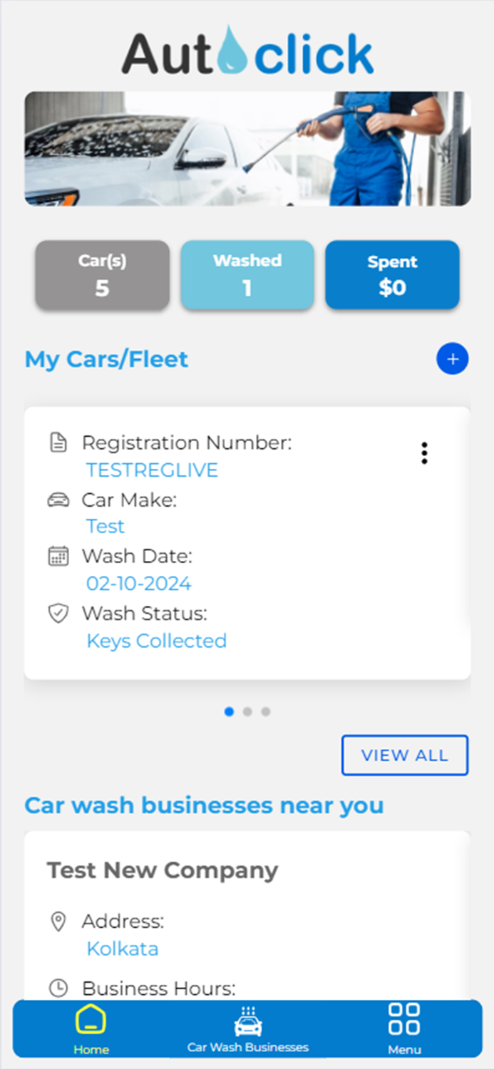Open the Car Wash Businesses icon
The image size is (494, 1069).
pos(247,1021)
